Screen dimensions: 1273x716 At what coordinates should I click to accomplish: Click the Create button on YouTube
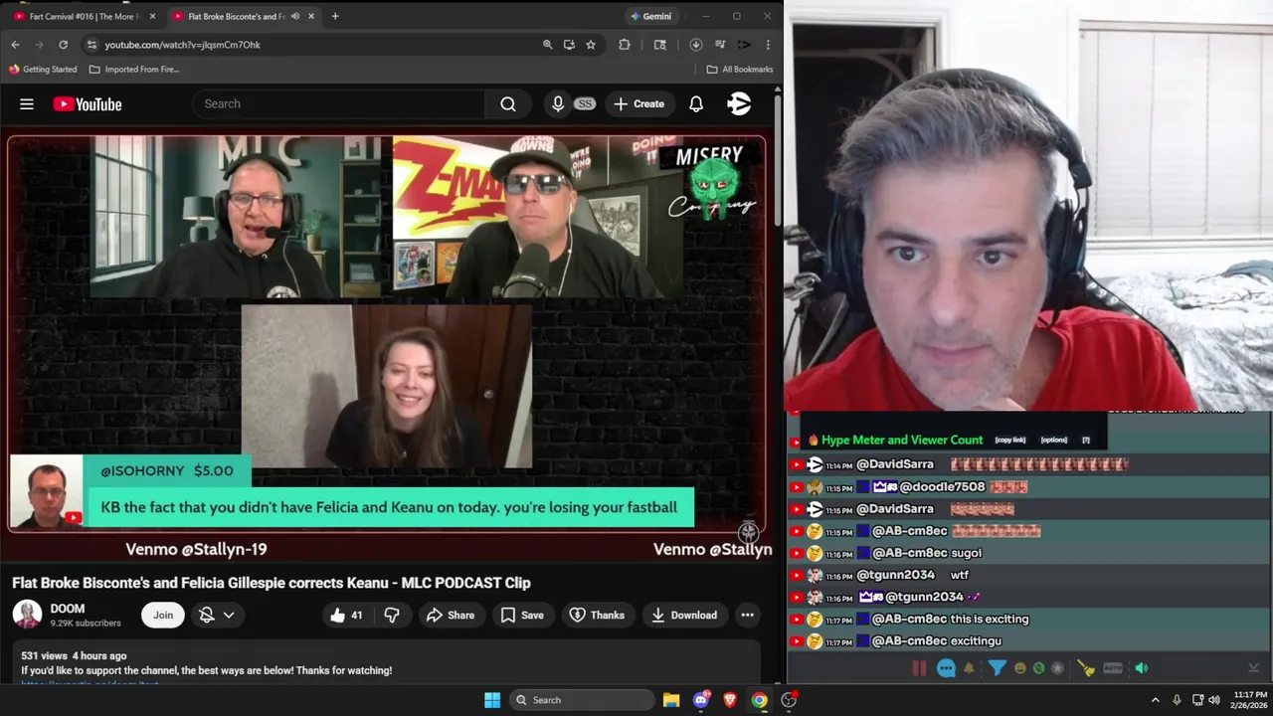point(638,103)
